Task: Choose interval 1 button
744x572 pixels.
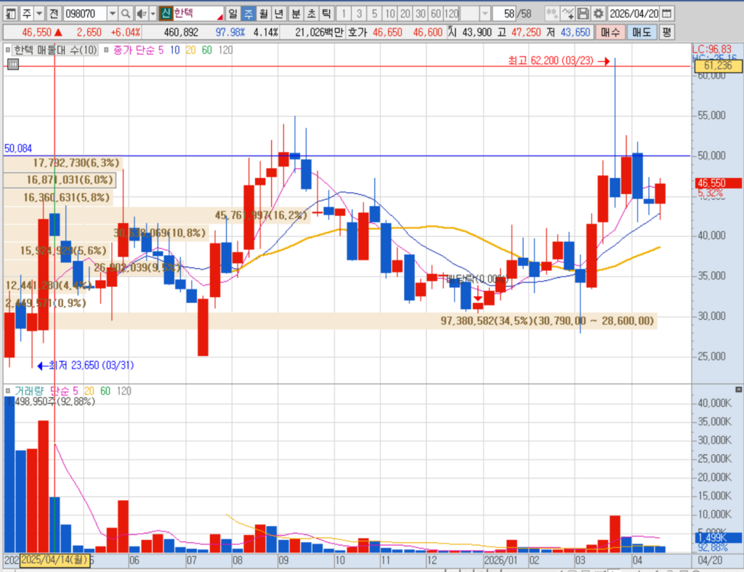Action: click(344, 13)
